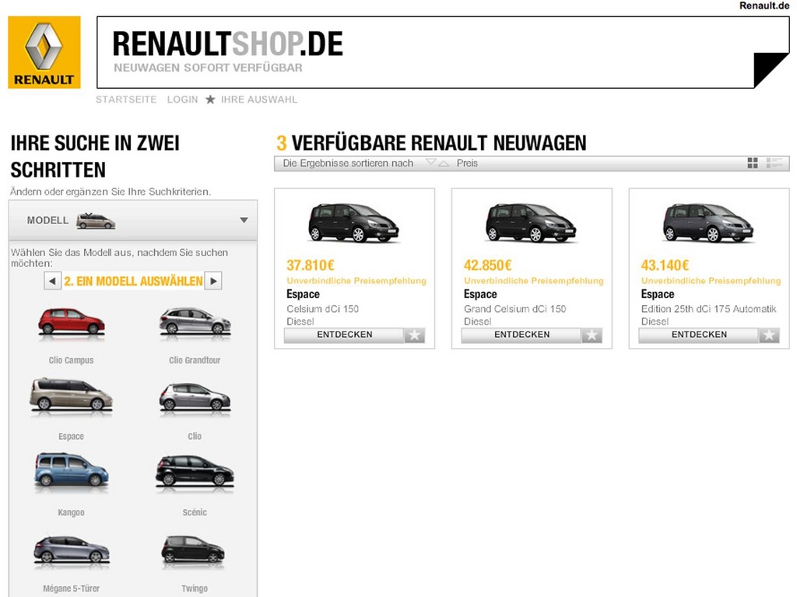The image size is (797, 597).
Task: Click the Renault logo
Action: tap(44, 52)
